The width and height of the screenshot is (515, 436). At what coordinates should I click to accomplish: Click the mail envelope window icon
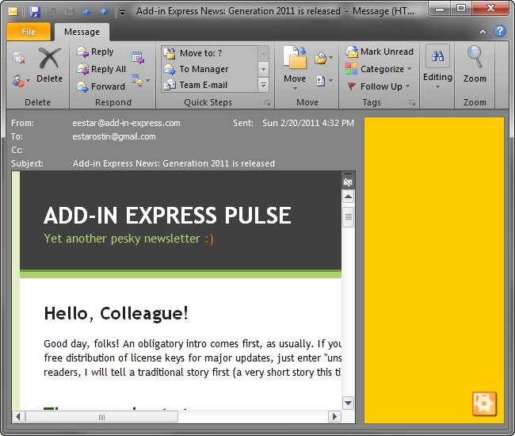[13, 12]
